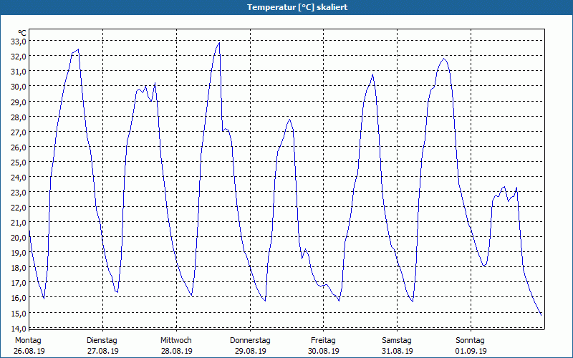Click the 18,0 y-axis label
Viewport: 573px width, 358px height.
[x=19, y=267]
